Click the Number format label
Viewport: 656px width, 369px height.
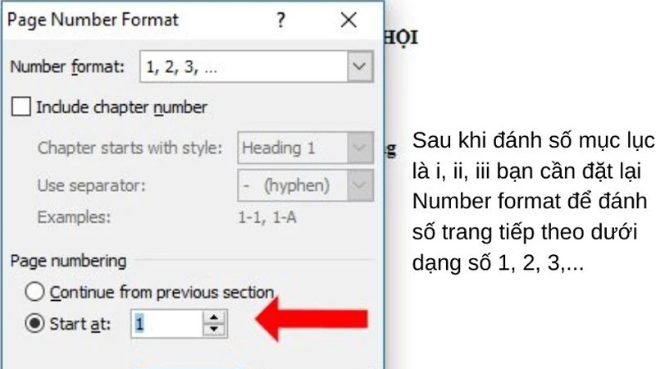(67, 66)
